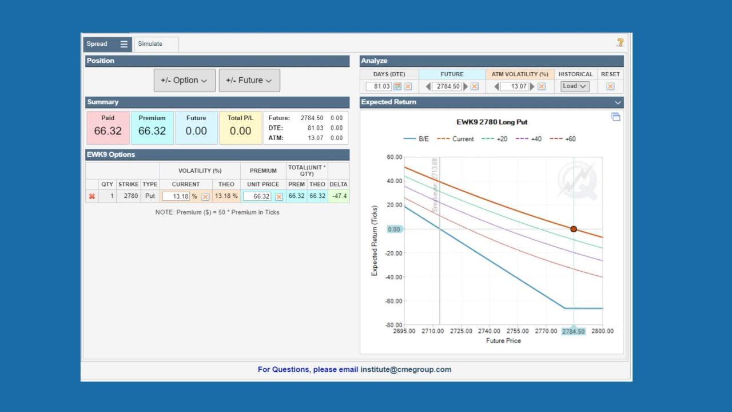Click the Current volatility input field
This screenshot has width=732, height=412.
(176, 196)
